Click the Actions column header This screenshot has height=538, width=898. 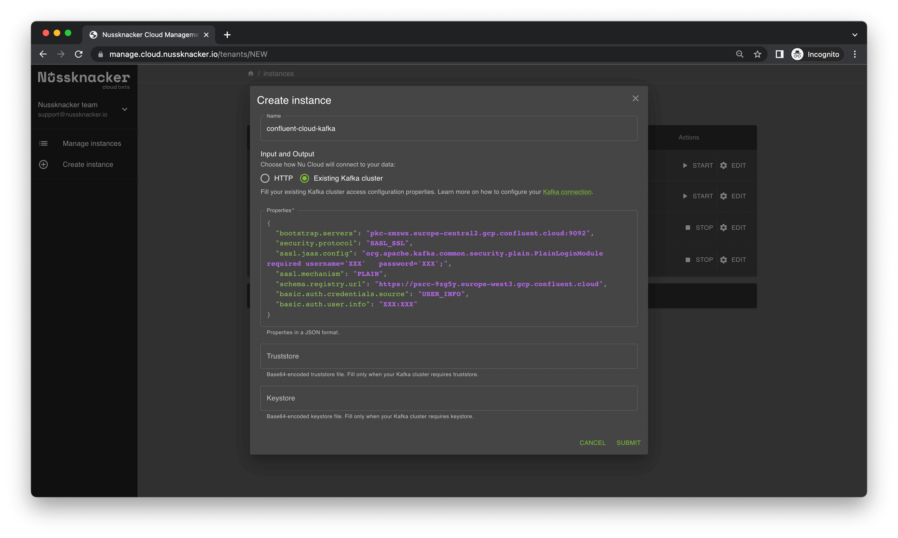pos(688,138)
